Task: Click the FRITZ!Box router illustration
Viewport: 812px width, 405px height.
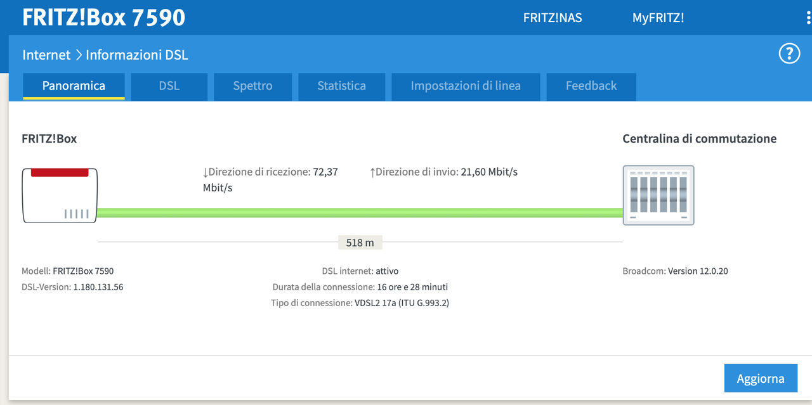Action: (x=60, y=195)
